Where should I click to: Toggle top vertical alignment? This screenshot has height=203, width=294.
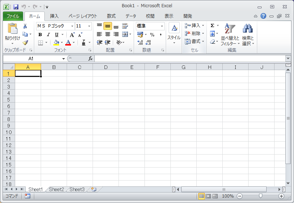click(x=99, y=26)
